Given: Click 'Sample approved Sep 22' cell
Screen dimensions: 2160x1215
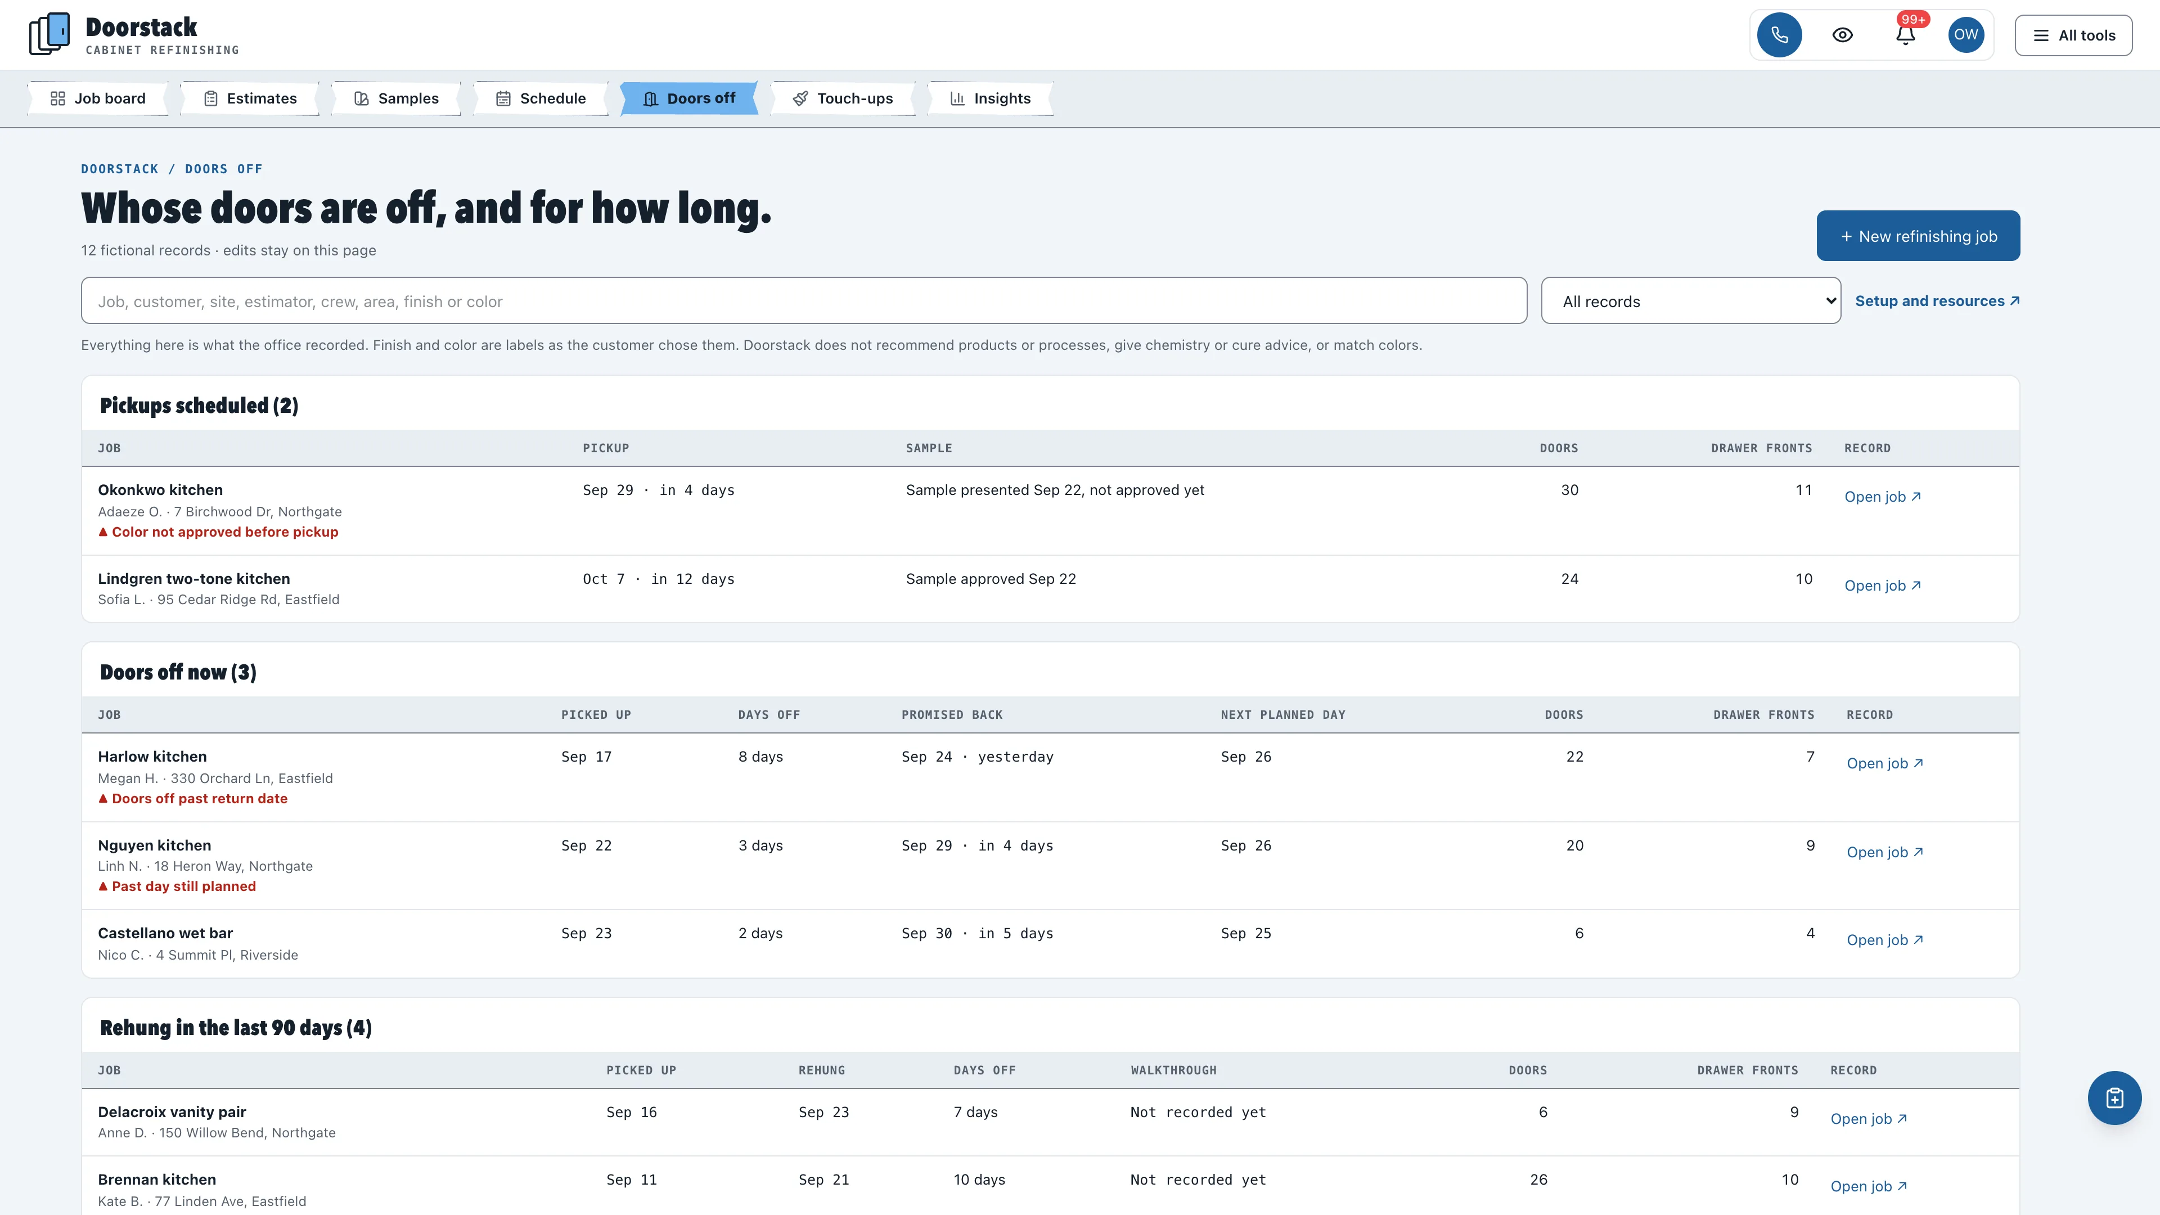Looking at the screenshot, I should pyautogui.click(x=990, y=579).
